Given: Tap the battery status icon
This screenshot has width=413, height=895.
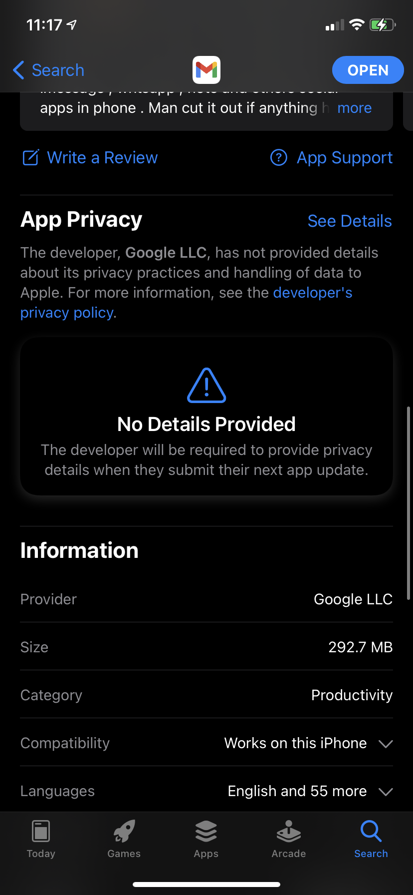Looking at the screenshot, I should (x=382, y=24).
